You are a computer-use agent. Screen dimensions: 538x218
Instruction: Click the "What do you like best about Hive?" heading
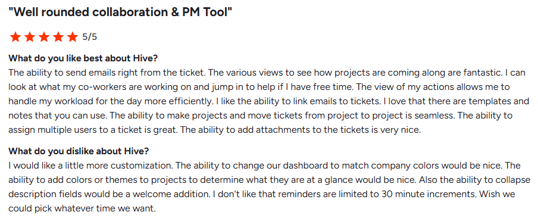click(x=83, y=58)
